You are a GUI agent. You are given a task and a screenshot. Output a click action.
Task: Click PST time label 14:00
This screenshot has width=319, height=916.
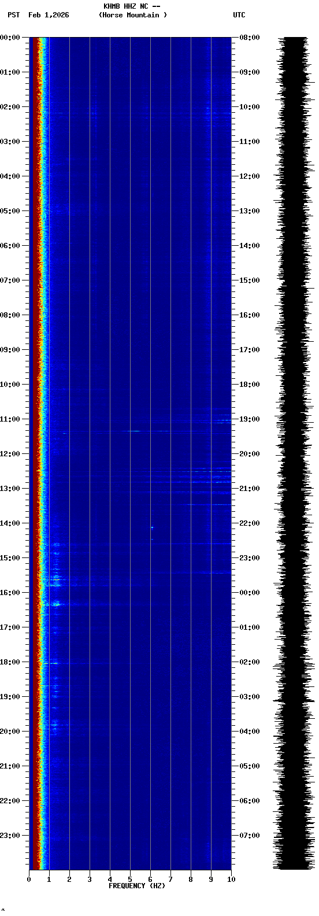pyautogui.click(x=10, y=523)
